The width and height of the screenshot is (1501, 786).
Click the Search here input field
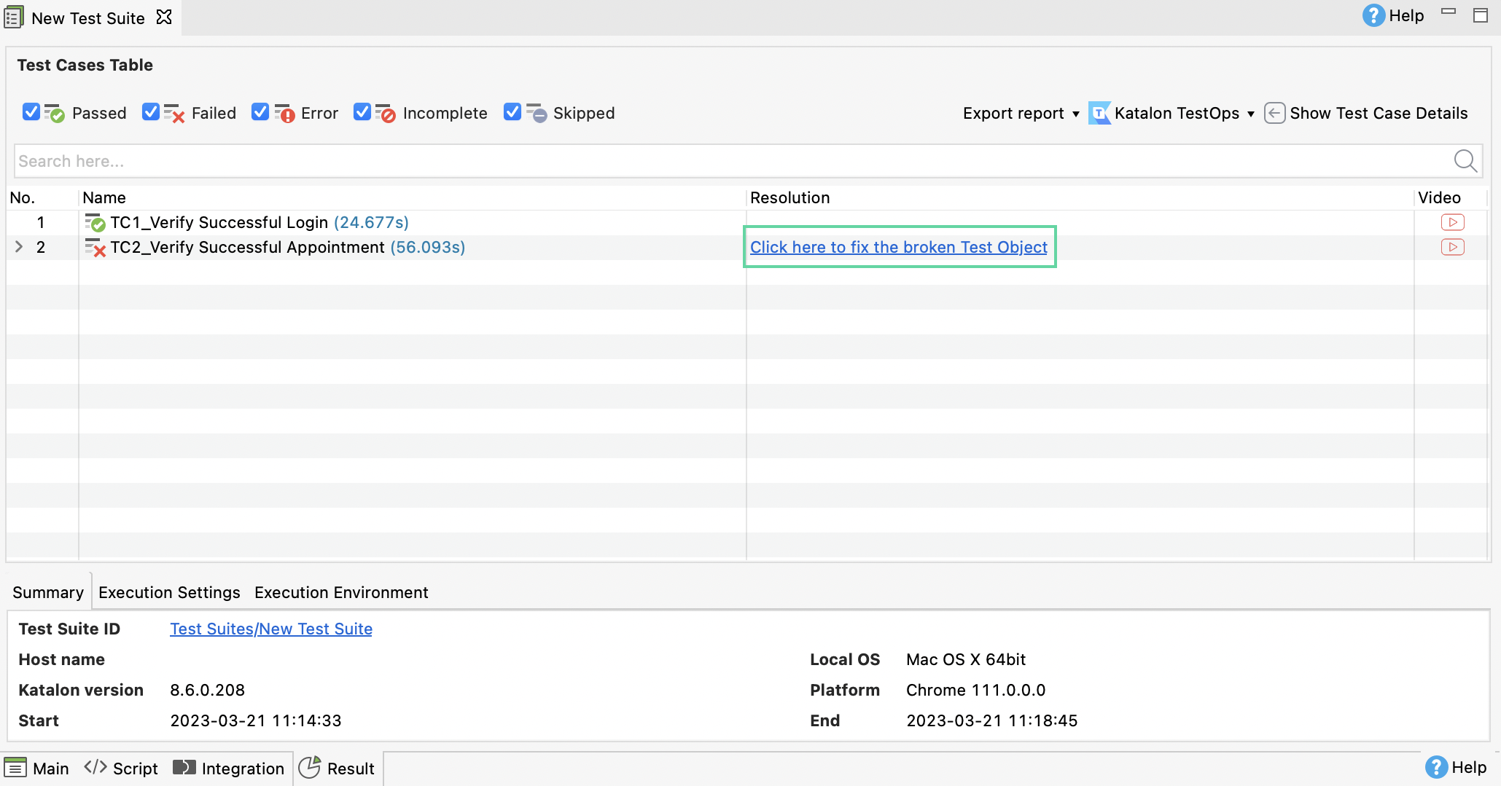pyautogui.click(x=729, y=161)
